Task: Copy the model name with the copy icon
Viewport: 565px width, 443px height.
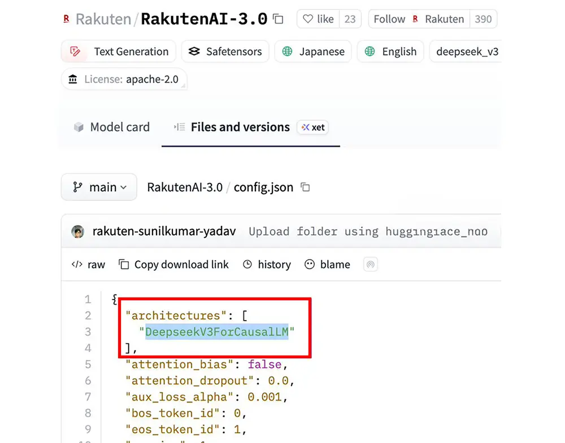Action: [278, 19]
